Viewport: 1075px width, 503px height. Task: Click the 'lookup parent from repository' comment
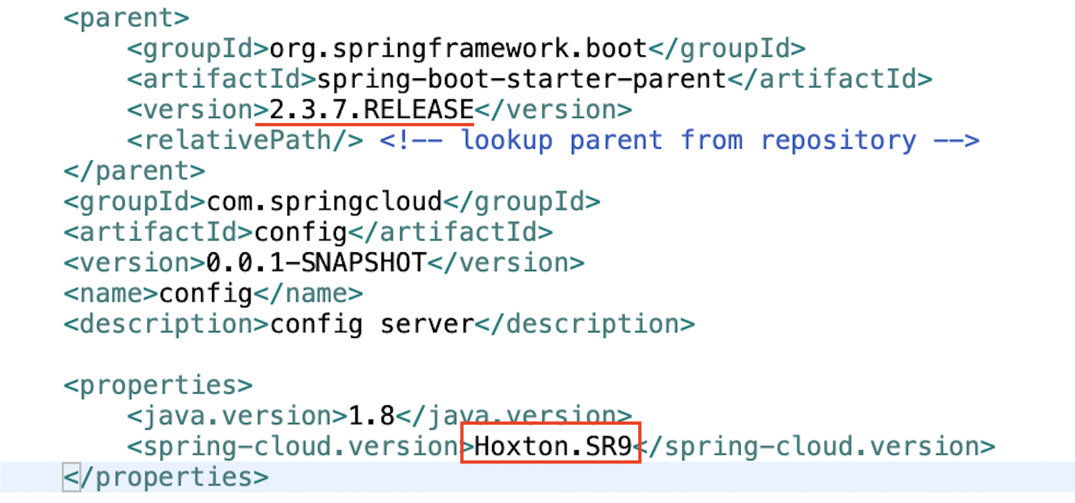pos(679,140)
